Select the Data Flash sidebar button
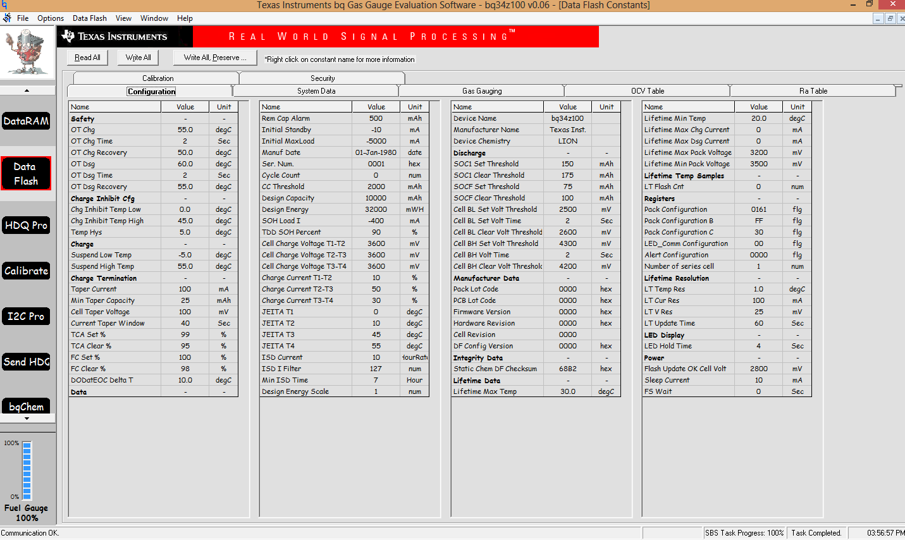 tap(26, 174)
